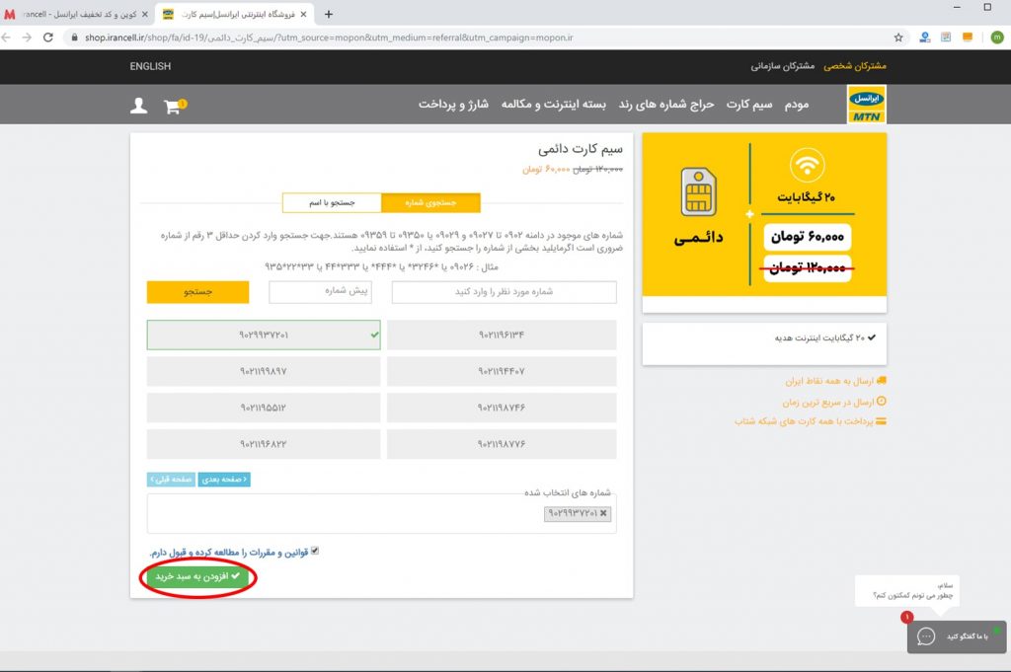This screenshot has width=1011, height=672.
Task: Switch to search by name tab
Action: point(332,202)
